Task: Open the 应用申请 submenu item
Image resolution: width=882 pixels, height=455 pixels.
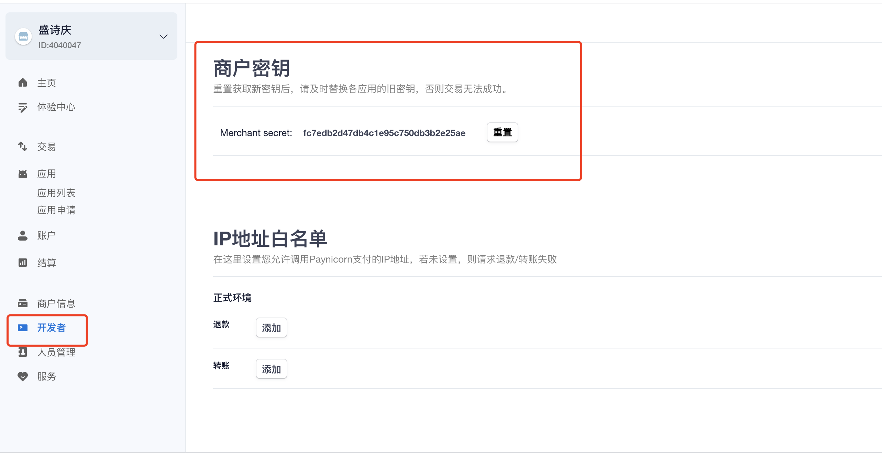Action: pos(56,210)
